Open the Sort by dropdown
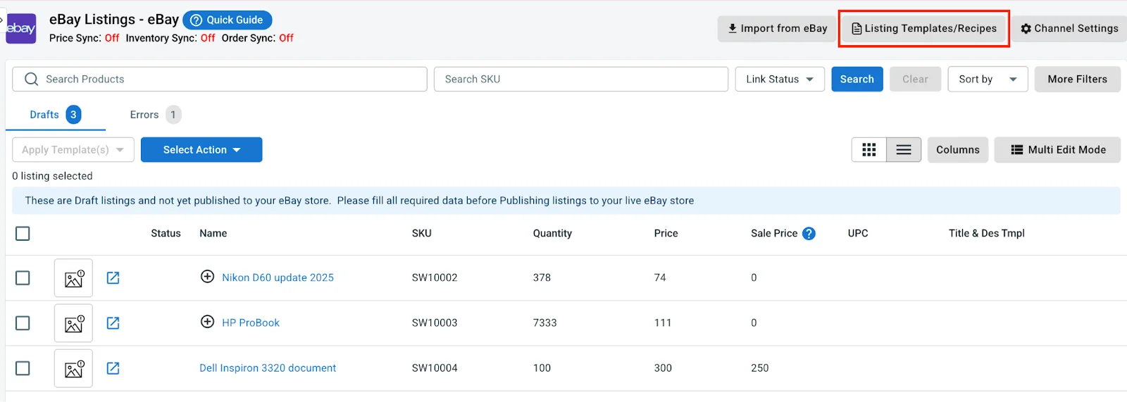This screenshot has width=1127, height=402. (988, 79)
